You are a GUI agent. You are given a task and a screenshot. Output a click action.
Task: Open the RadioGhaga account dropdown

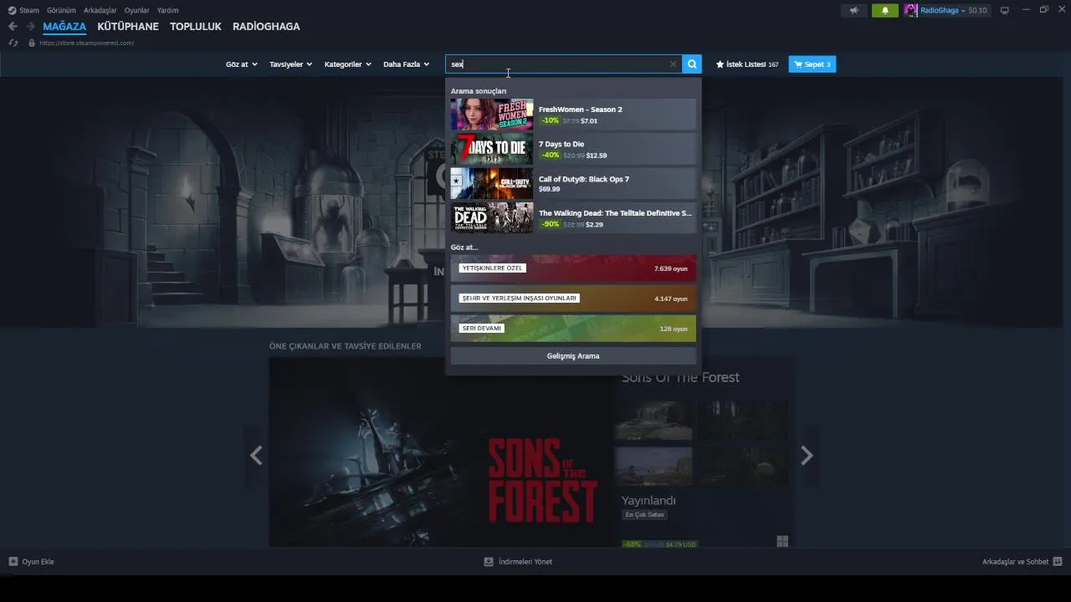tap(942, 10)
